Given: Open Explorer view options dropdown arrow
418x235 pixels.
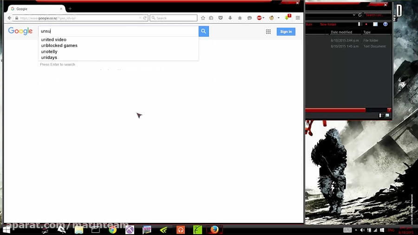Looking at the screenshot, I should point(366,24).
